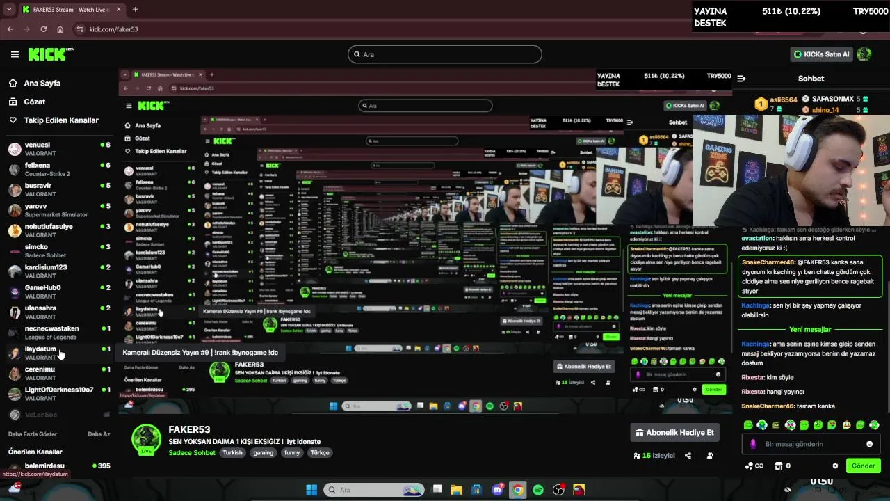Screen dimensions: 890x501
Task: Click the KICKs balance infinity icon
Action: click(754, 466)
